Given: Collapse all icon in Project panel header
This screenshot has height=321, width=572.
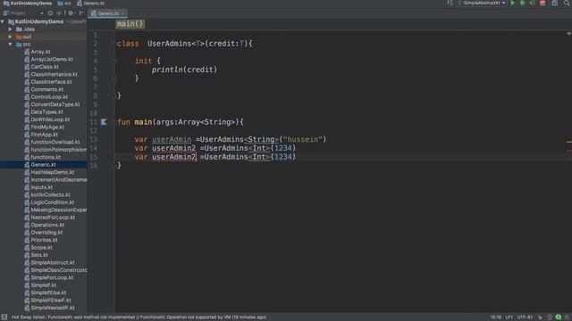Looking at the screenshot, I should pyautogui.click(x=59, y=13).
